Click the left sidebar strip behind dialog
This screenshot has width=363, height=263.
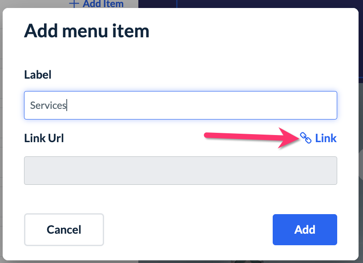(x=1, y=133)
